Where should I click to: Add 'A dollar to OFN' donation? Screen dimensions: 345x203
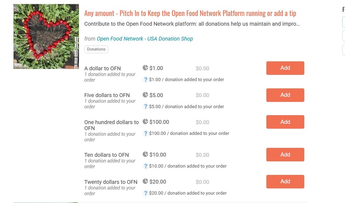(285, 68)
